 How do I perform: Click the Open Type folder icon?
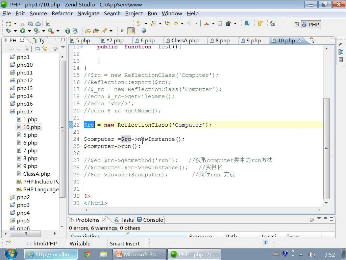click(x=88, y=31)
